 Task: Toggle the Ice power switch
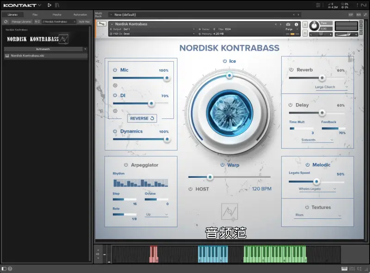point(225,61)
